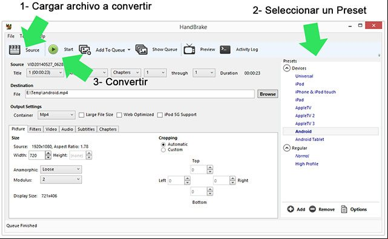Open the start chapter dropdown before through

point(155,73)
